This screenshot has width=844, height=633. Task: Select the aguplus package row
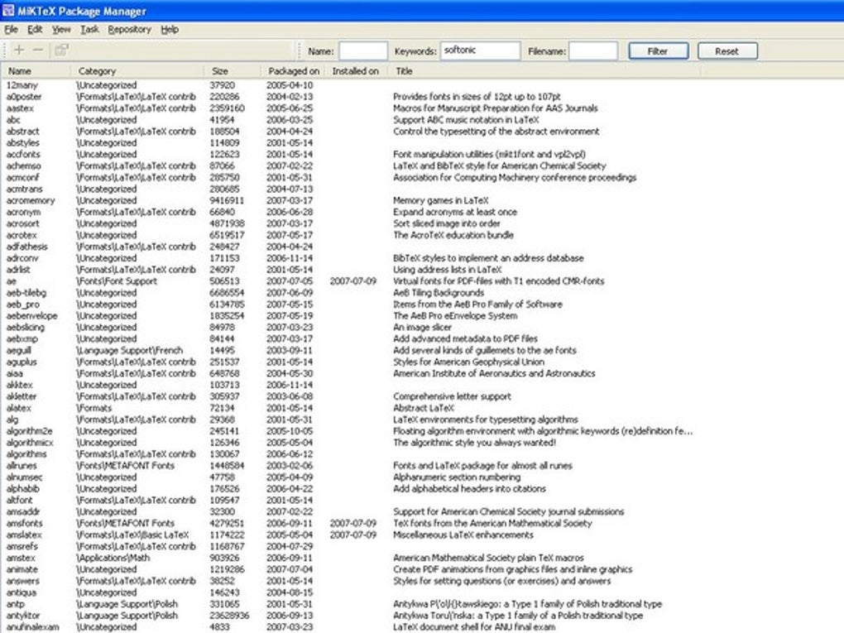(x=350, y=362)
